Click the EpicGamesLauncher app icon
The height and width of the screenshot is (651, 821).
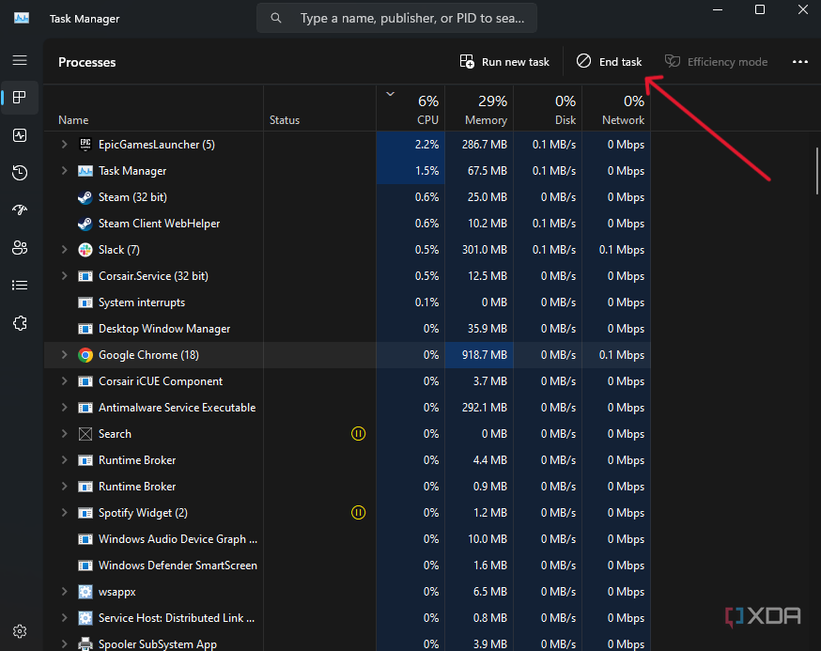pyautogui.click(x=85, y=145)
